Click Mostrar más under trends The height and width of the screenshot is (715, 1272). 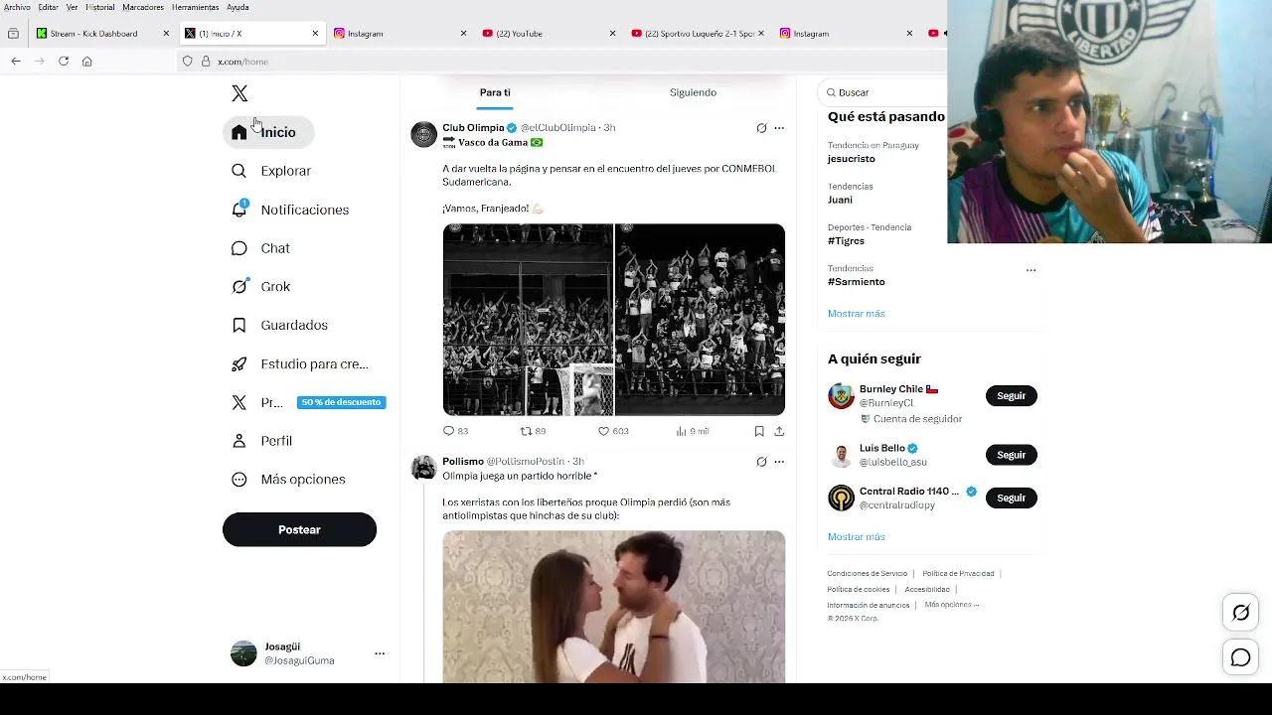tap(856, 314)
